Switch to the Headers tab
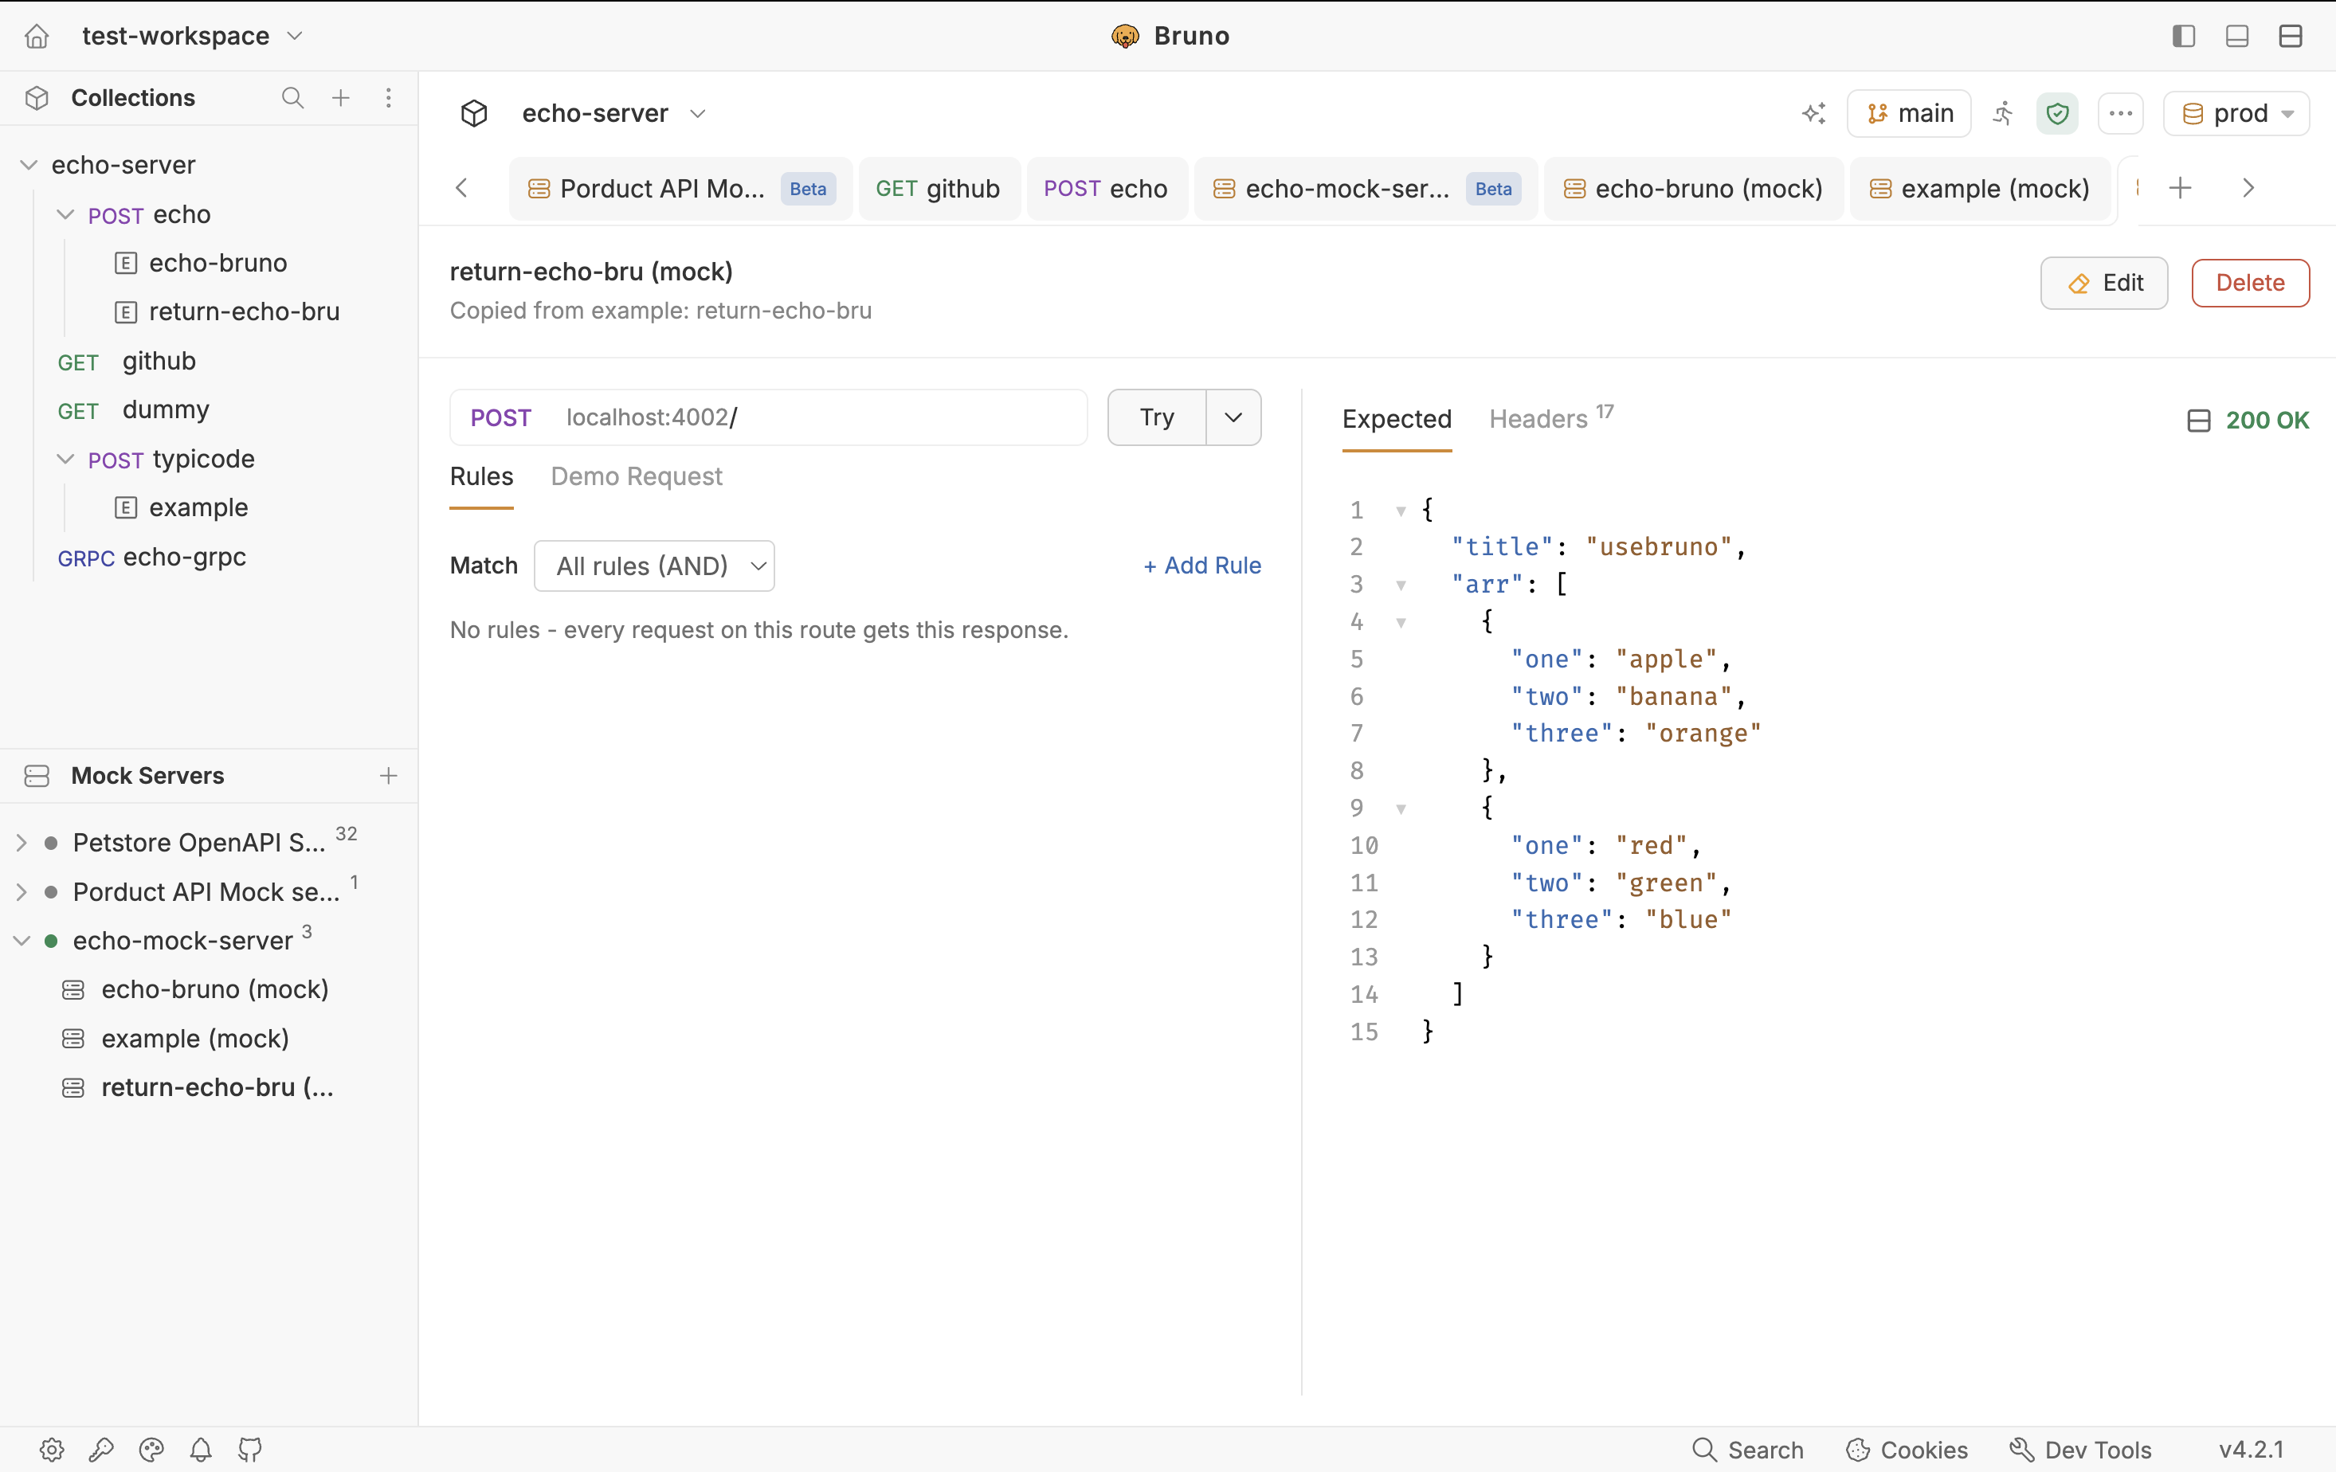 (1550, 419)
